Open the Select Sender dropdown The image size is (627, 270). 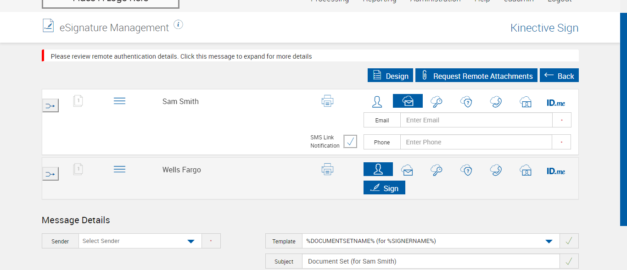pos(140,241)
